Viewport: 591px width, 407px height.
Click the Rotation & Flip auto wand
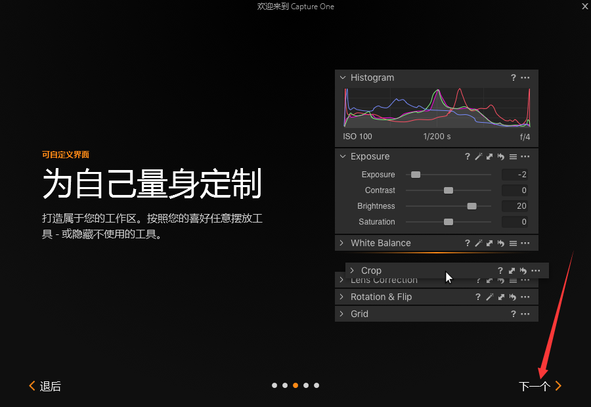[x=490, y=297]
